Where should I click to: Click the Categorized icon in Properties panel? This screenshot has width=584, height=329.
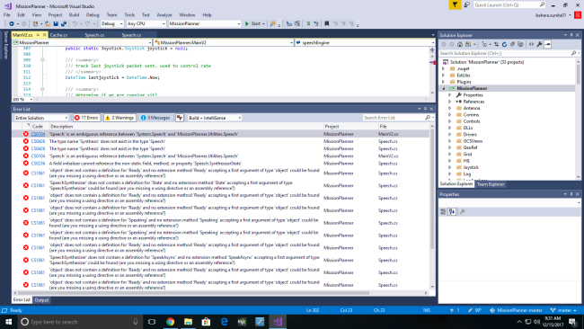click(443, 211)
